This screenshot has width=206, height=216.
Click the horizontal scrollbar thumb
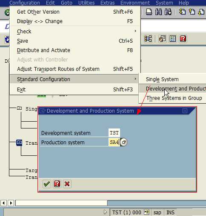point(61,203)
